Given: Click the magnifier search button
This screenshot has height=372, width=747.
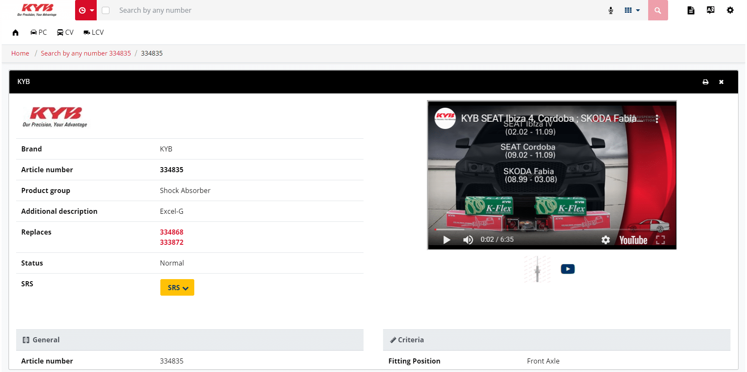Looking at the screenshot, I should (657, 10).
